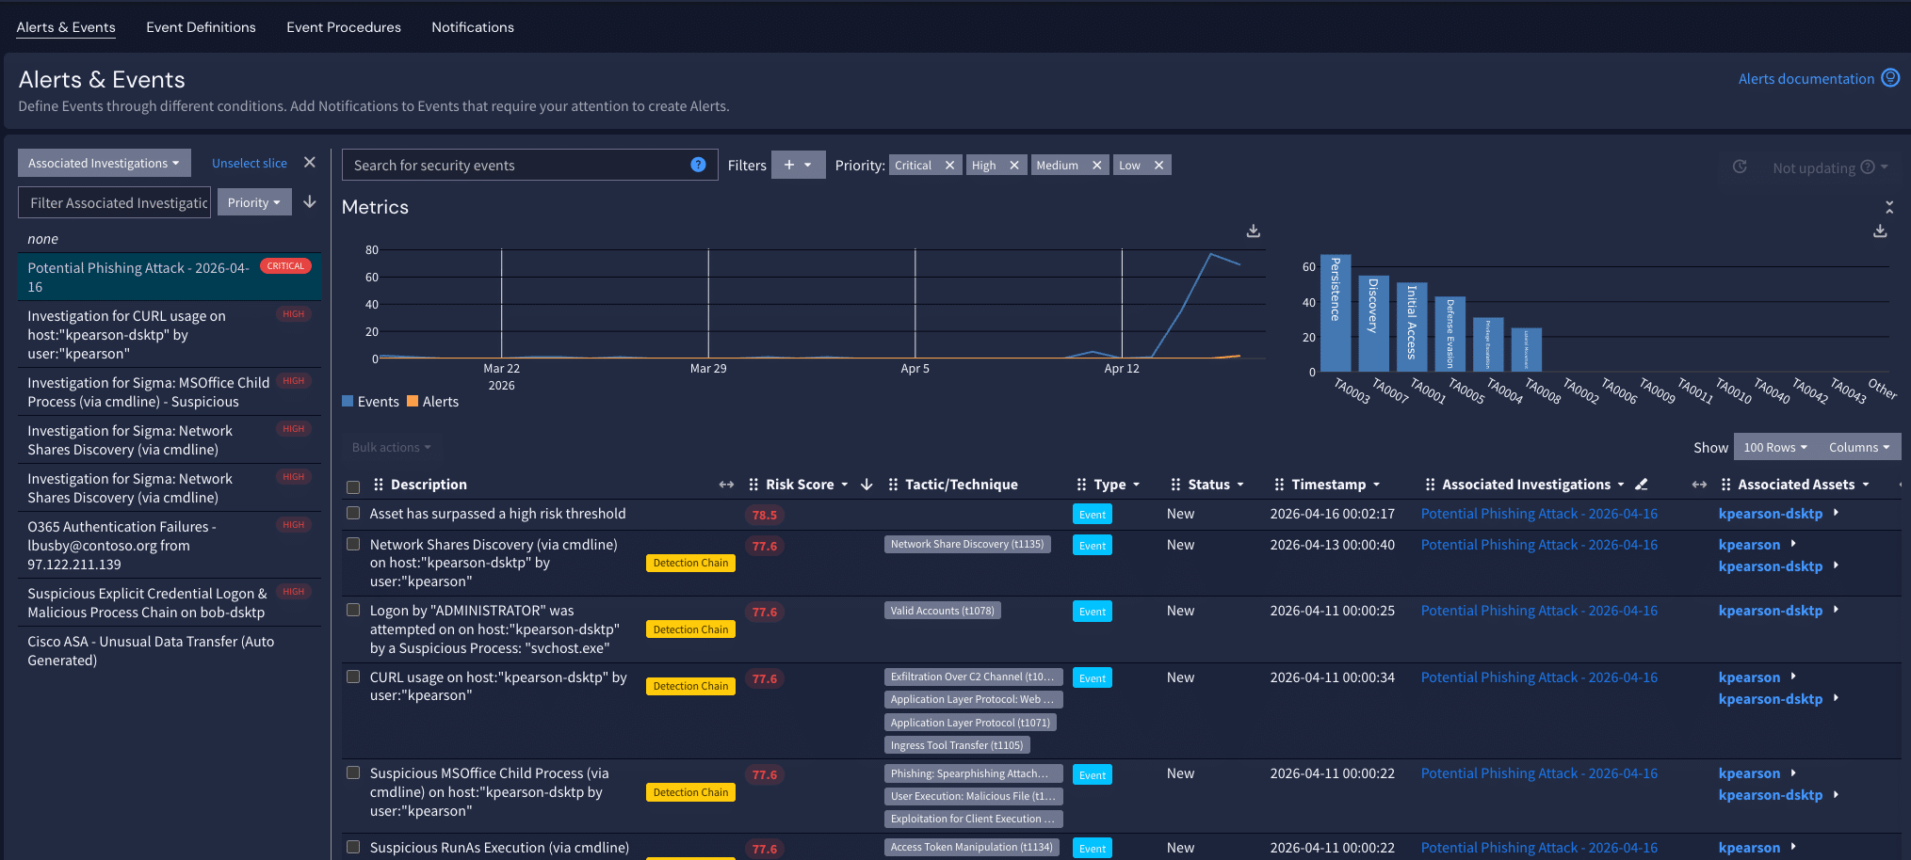The image size is (1911, 860).
Task: Grab the Risk Score column drag handle
Action: click(753, 485)
